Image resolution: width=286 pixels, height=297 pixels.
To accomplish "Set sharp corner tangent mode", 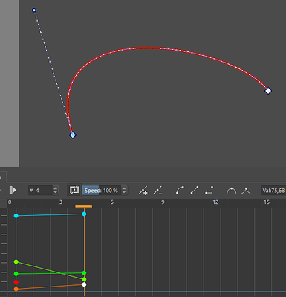I will coord(246,191).
